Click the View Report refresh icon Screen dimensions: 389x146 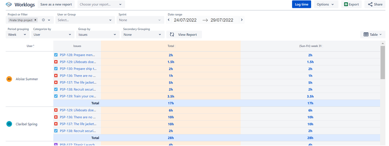point(172,34)
